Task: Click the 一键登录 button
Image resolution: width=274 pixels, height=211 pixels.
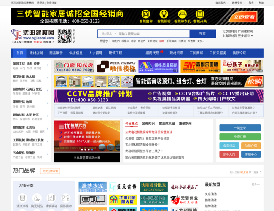Action: click(x=240, y=128)
